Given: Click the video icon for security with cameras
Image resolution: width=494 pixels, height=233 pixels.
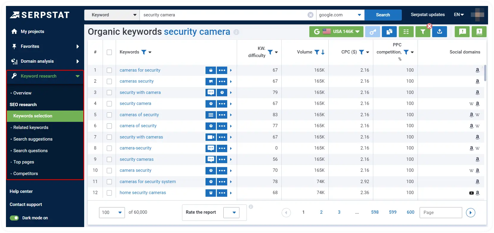Looking at the screenshot, I should tap(211, 137).
